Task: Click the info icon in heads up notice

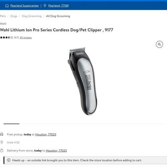Action: pyautogui.click(x=9, y=160)
